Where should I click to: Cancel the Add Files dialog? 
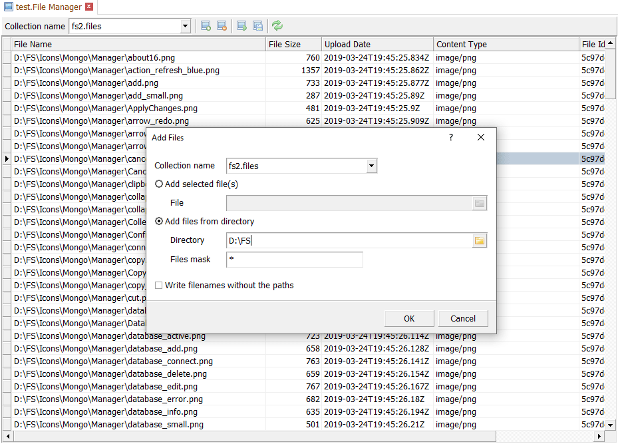coord(462,318)
